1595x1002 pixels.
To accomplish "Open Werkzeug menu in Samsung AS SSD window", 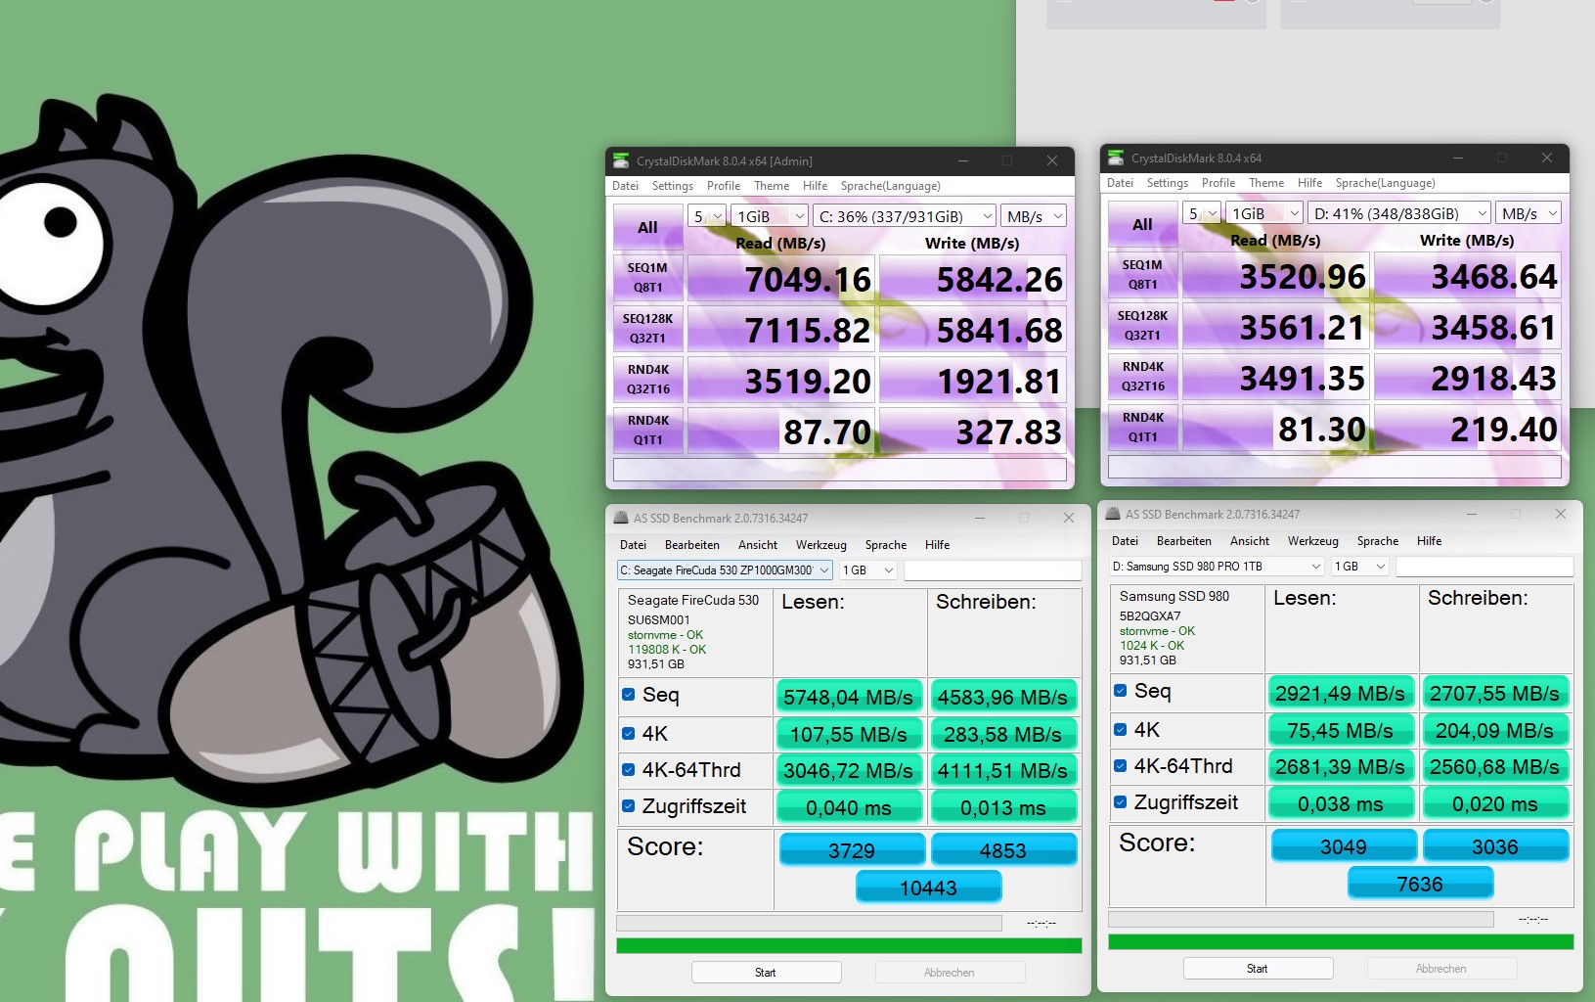I will 1312,541.
